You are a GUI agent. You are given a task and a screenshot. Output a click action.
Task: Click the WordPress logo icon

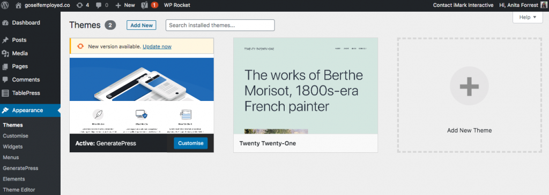click(x=5, y=5)
